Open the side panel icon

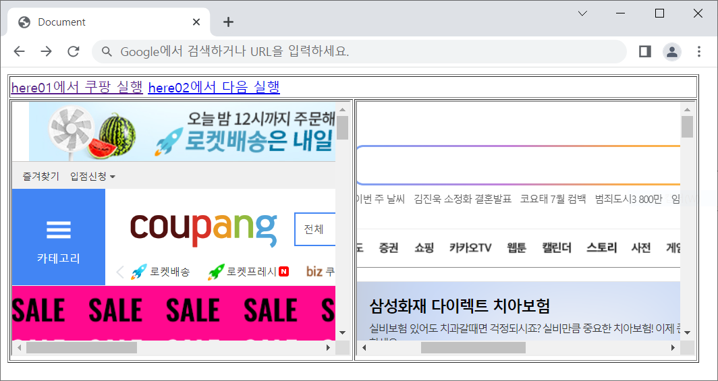(x=645, y=51)
